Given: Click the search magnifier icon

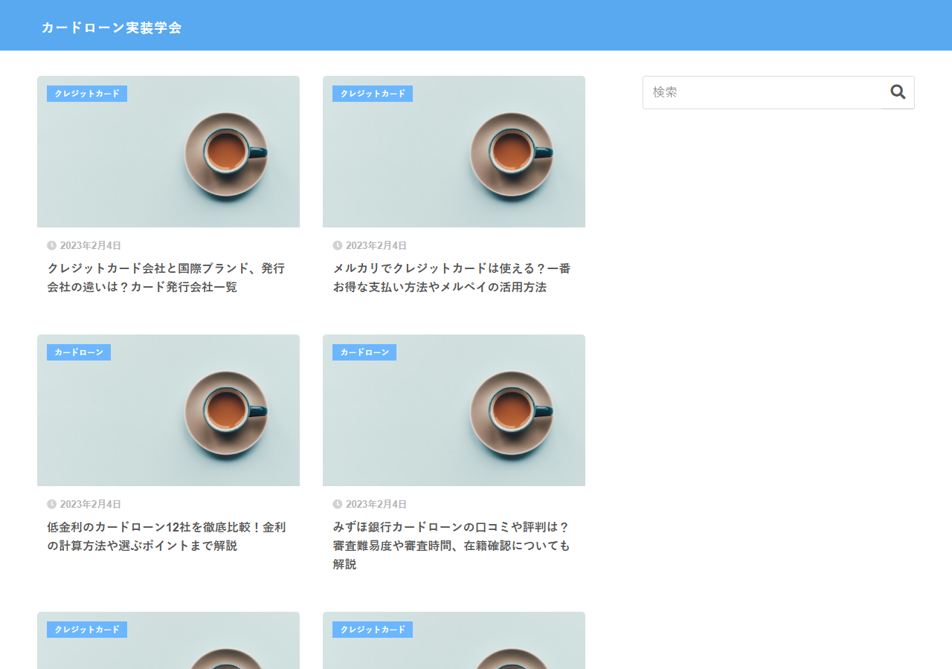Looking at the screenshot, I should click(x=898, y=92).
